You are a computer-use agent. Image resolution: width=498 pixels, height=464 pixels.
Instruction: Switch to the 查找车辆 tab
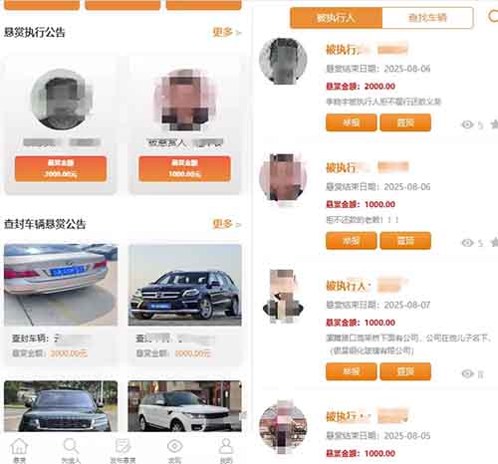pyautogui.click(x=427, y=18)
